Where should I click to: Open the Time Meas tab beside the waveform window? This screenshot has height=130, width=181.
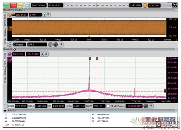(x=5, y=20)
